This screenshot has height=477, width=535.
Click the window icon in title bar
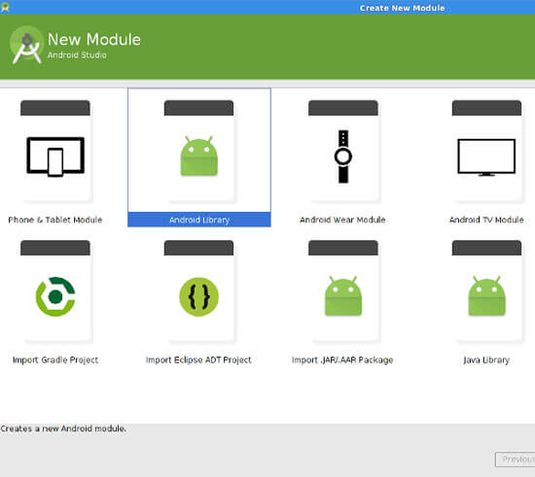coord(5,7)
